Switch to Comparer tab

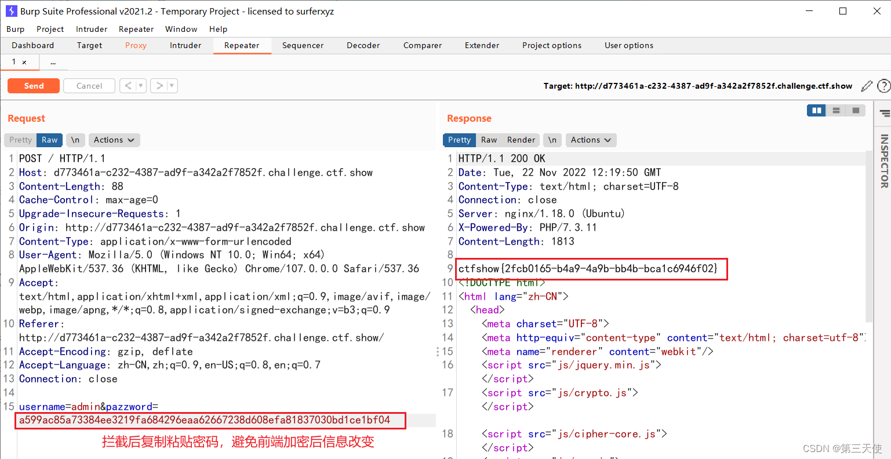423,45
